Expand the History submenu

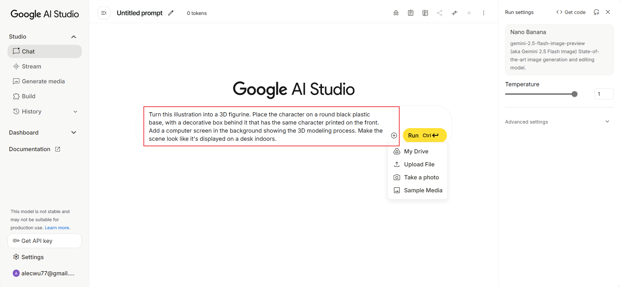(75, 112)
